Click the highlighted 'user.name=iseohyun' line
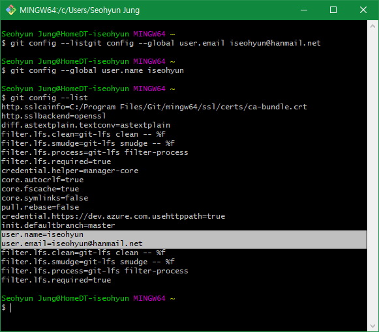379x332 pixels. point(184,235)
